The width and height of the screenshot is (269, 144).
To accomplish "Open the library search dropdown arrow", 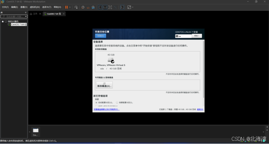I will [x=26, y=16].
